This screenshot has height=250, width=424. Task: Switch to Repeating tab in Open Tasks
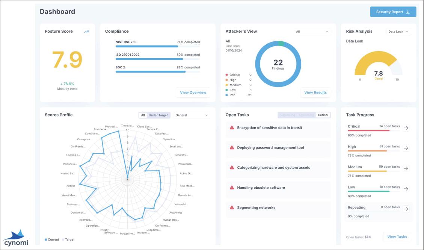pos(288,115)
